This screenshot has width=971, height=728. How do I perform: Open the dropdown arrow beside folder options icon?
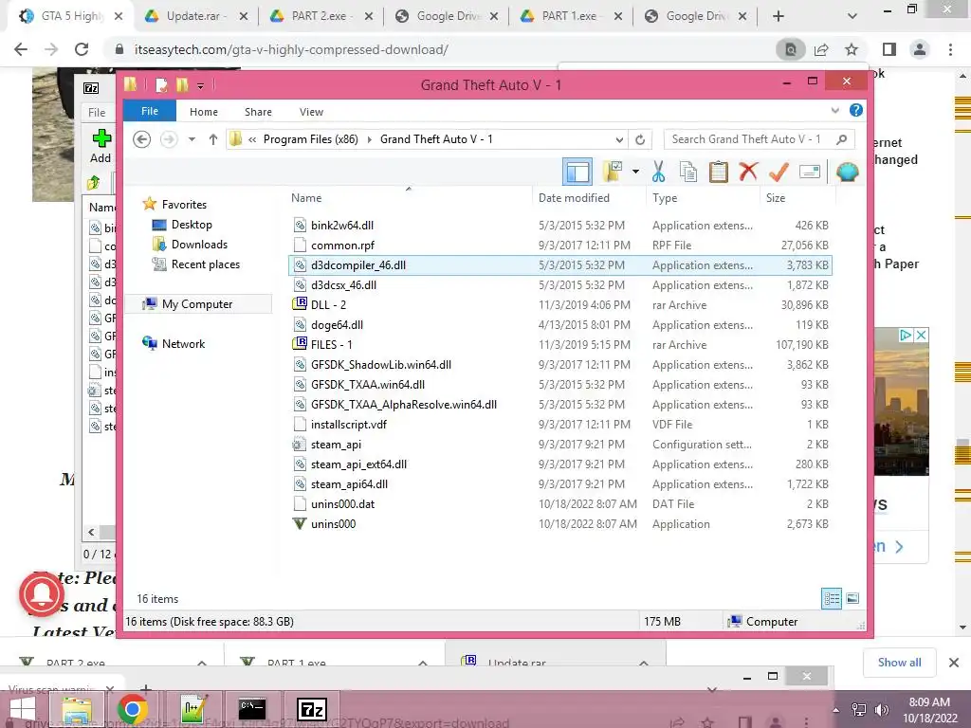(x=635, y=172)
